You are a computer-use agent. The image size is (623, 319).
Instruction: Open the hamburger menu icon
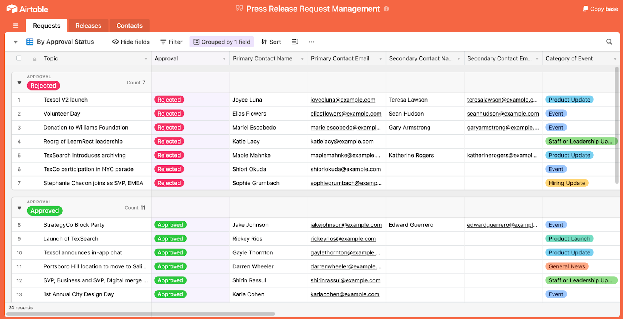[16, 26]
